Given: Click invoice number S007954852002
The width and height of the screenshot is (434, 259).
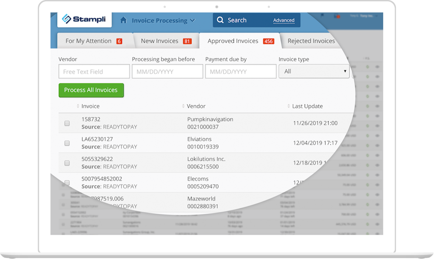Looking at the screenshot, I should click(x=102, y=179).
